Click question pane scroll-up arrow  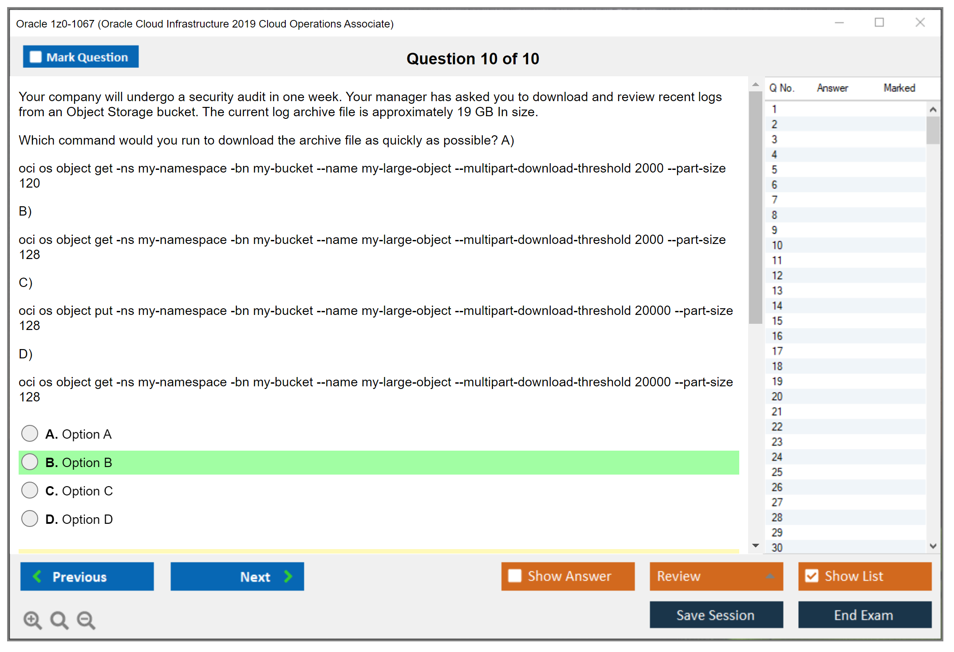point(756,84)
